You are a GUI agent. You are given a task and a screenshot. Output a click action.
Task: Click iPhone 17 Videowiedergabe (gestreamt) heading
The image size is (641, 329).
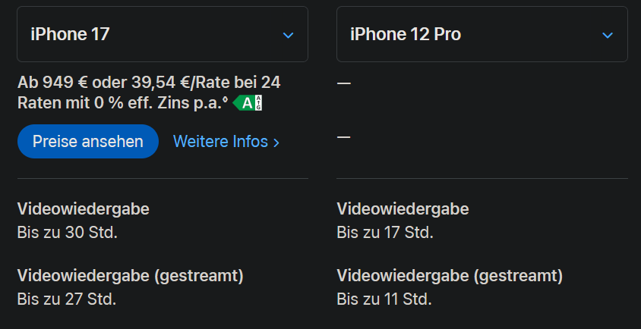click(x=131, y=276)
